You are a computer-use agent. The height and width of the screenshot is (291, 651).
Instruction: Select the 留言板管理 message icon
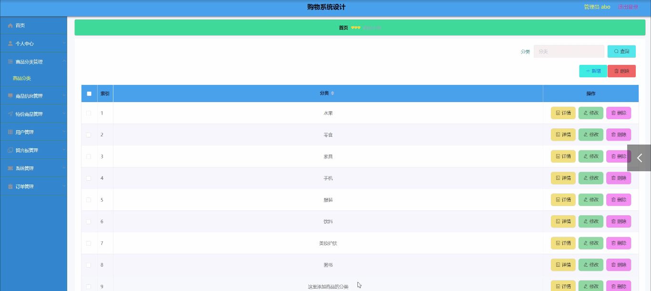[10, 150]
